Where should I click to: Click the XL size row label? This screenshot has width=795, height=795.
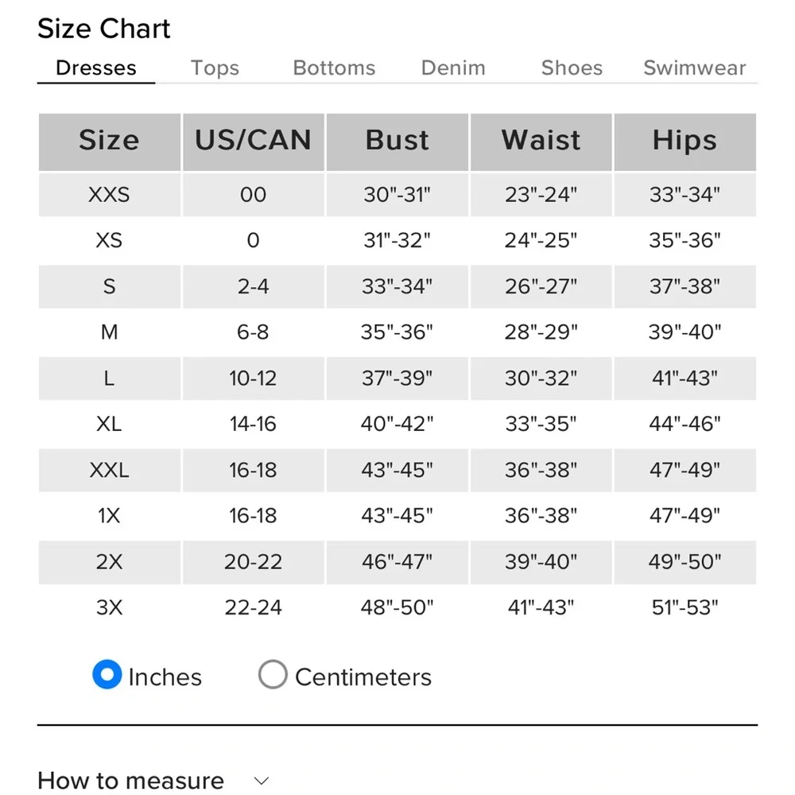(109, 424)
